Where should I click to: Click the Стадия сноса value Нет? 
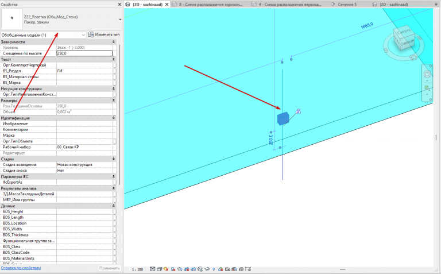[60, 171]
